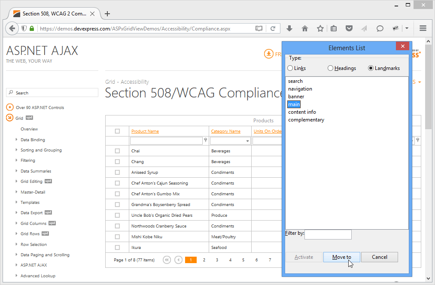Check the checkbox on the Chai row
Screen dimensions: 435x285
click(x=117, y=151)
